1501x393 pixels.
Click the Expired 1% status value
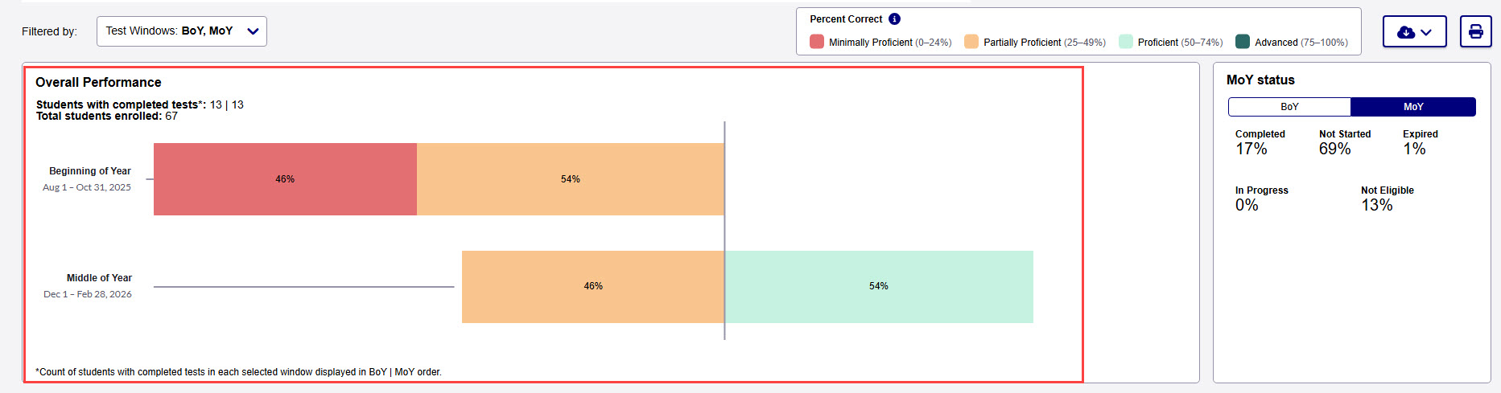(x=1414, y=149)
